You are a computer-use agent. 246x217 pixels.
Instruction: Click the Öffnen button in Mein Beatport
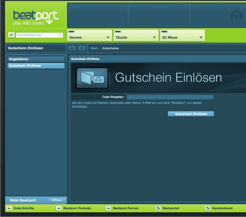point(57,200)
